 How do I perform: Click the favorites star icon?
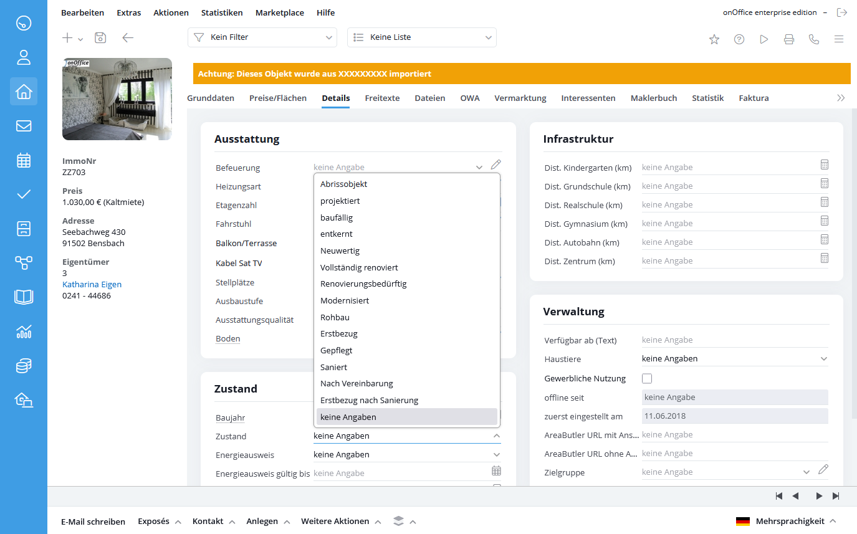(x=714, y=39)
